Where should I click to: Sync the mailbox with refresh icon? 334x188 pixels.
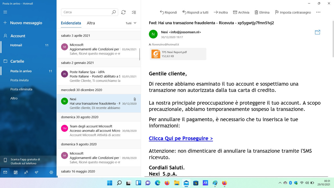(x=123, y=12)
